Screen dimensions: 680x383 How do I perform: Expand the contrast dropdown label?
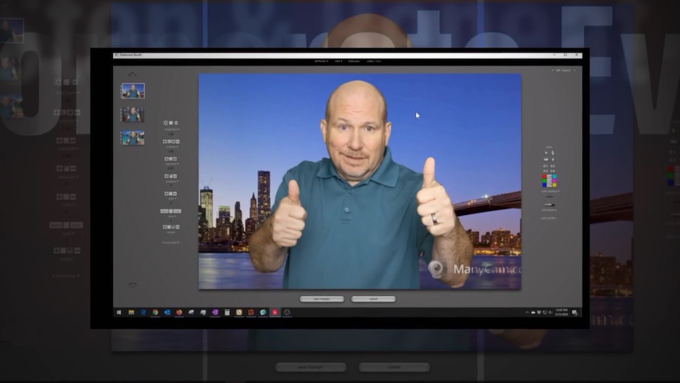click(171, 146)
